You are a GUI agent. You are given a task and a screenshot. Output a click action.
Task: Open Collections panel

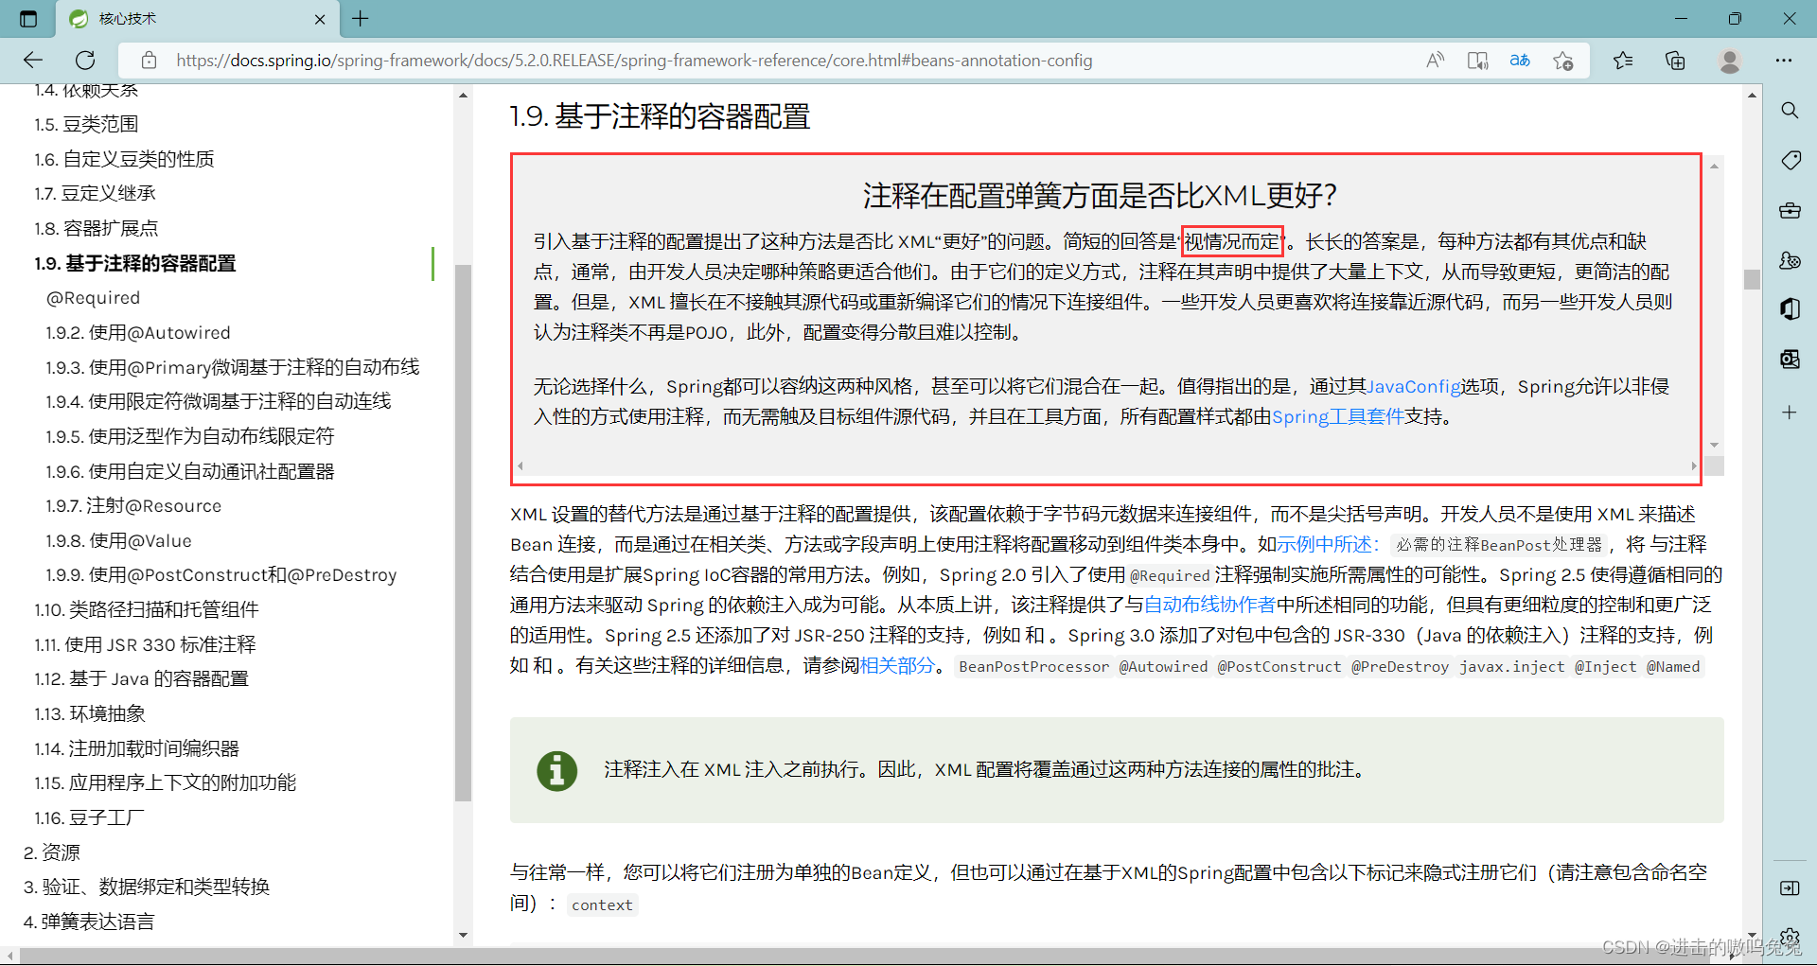(1675, 61)
